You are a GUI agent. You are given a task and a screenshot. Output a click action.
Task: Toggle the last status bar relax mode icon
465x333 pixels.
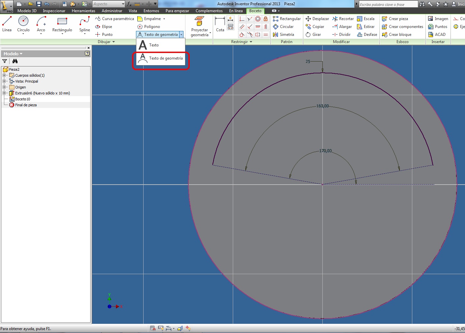[x=188, y=328]
